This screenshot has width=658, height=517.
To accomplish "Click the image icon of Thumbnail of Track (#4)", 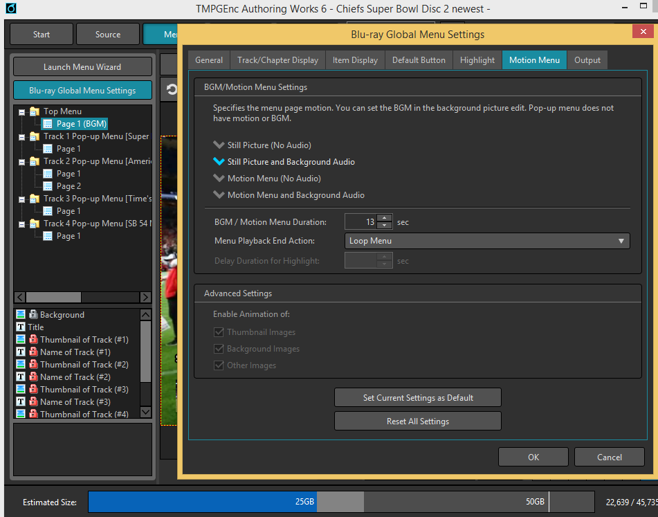I will [21, 414].
